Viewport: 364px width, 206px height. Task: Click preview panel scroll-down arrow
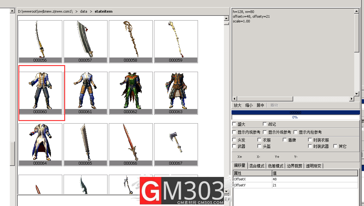357,94
